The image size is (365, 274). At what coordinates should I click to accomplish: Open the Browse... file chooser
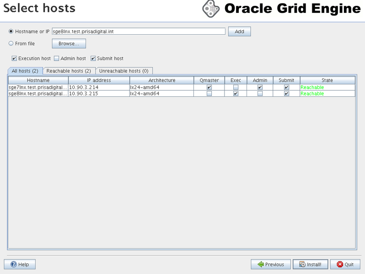tap(69, 43)
